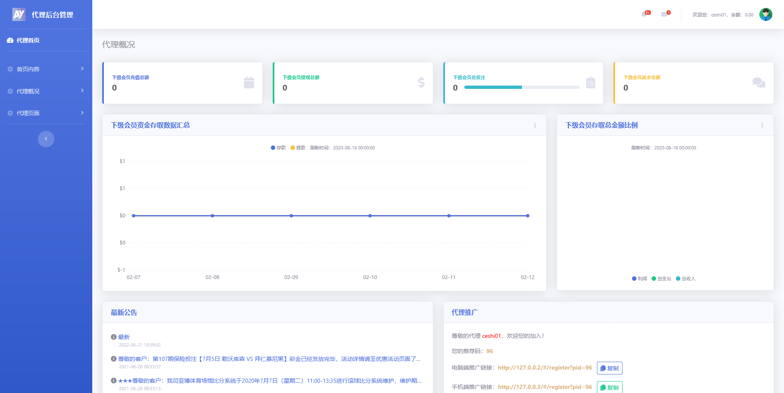Toggle 提款 series in chart legend
Image resolution: width=784 pixels, height=393 pixels.
[x=298, y=148]
